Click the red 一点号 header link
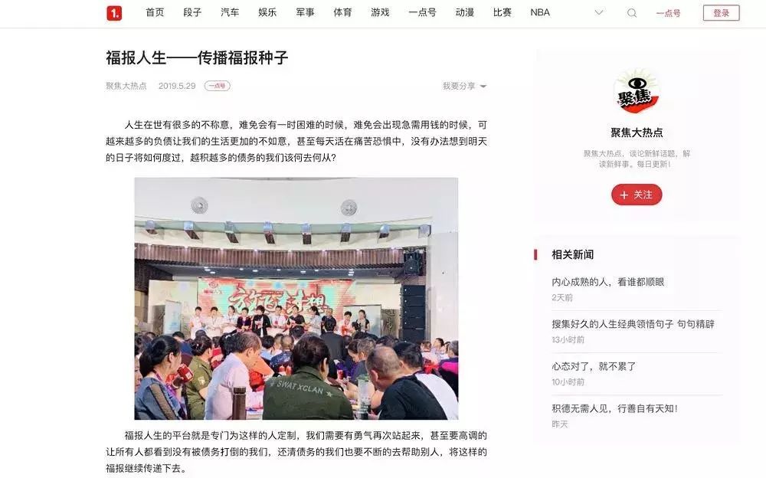This screenshot has width=766, height=478. click(x=668, y=13)
